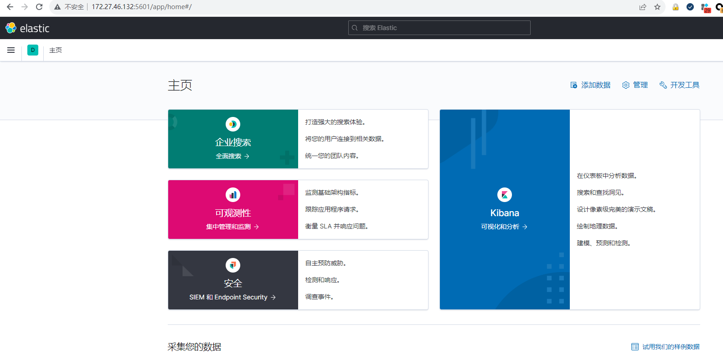Share this page using the share icon
Image resolution: width=723 pixels, height=354 pixels.
(643, 7)
